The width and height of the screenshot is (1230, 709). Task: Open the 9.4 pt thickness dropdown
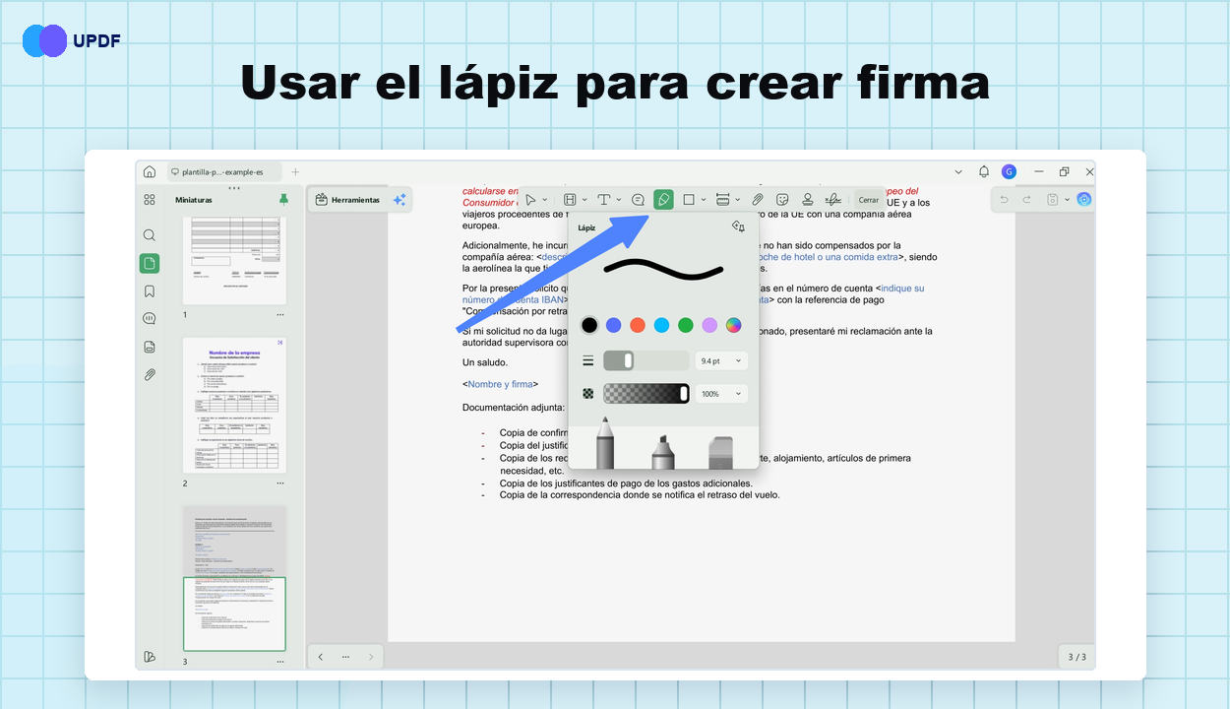[x=721, y=361]
